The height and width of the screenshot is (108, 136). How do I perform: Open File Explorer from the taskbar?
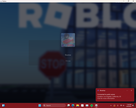[78, 106]
